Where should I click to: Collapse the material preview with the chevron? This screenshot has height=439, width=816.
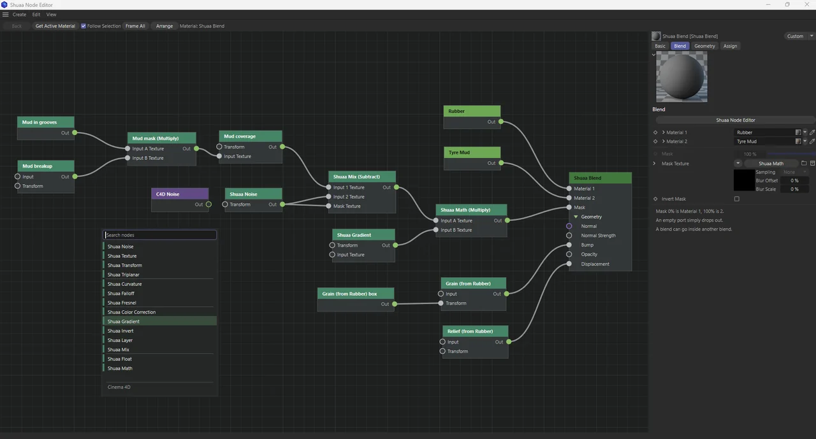(653, 54)
